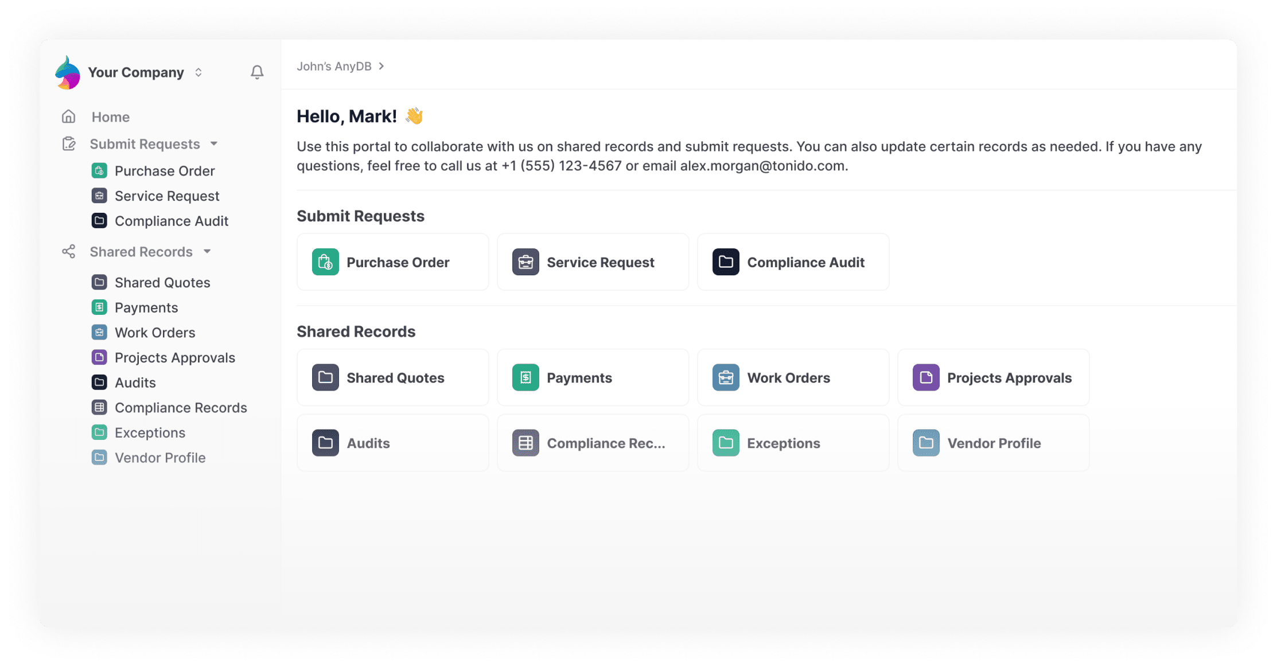This screenshot has height=667, width=1277.
Task: Expand the John's AnyDB breadcrumb chevron
Action: 381,67
